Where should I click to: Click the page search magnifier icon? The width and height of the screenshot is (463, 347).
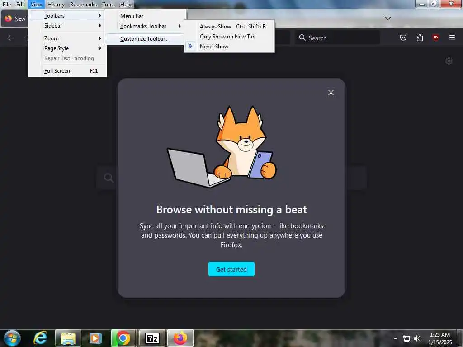coord(109,178)
